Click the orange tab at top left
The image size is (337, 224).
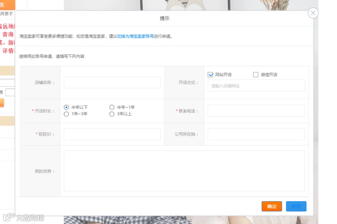click(7, 5)
